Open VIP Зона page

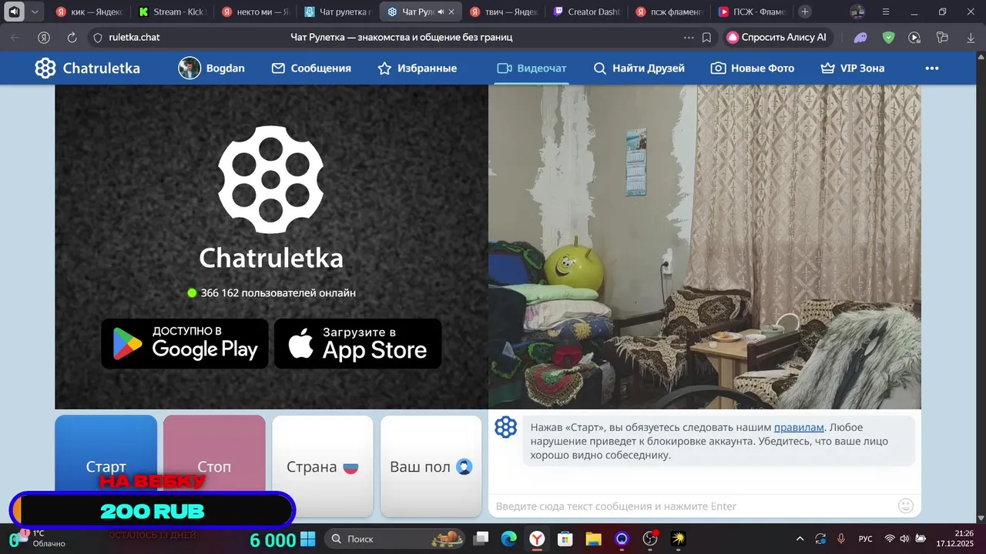click(x=852, y=68)
